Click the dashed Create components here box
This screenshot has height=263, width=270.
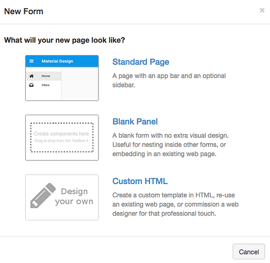(x=62, y=137)
